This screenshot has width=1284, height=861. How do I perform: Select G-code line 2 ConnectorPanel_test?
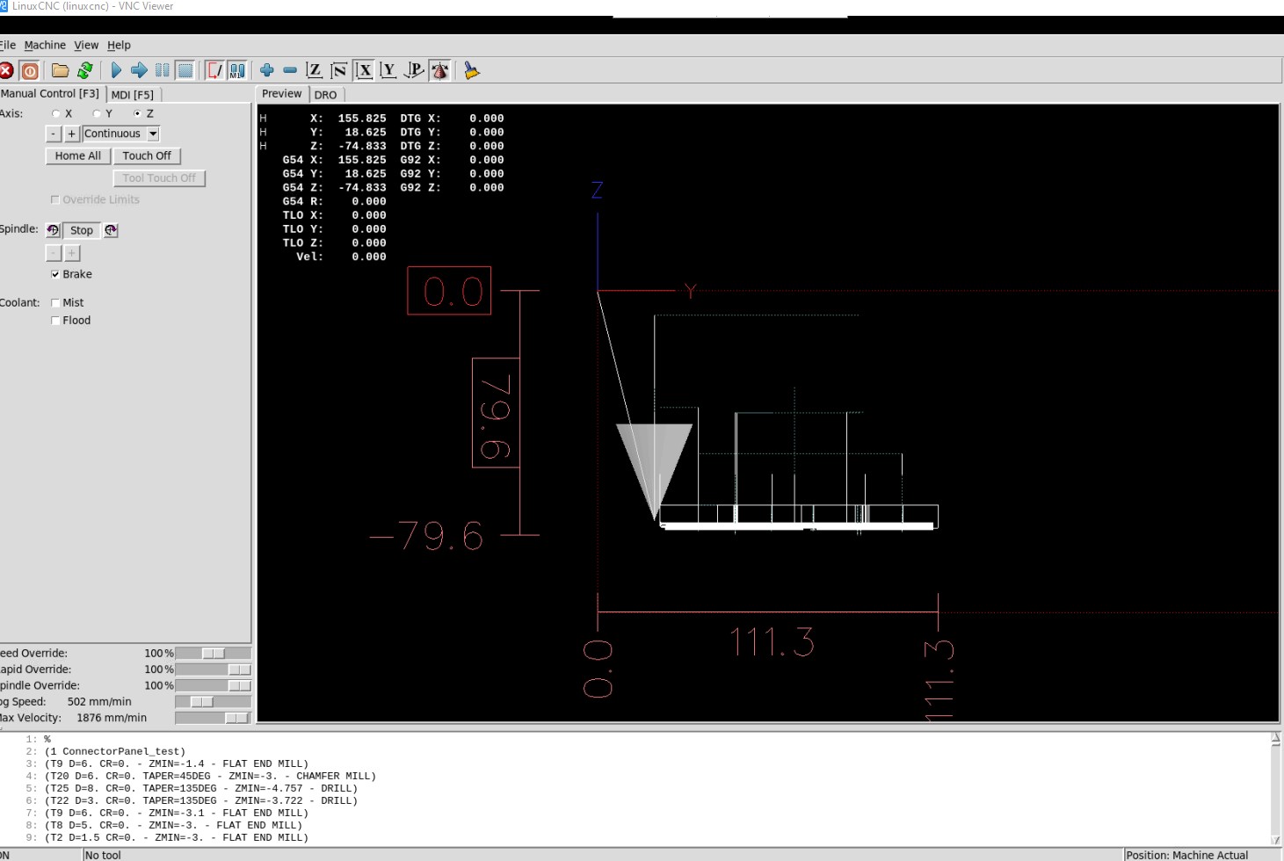(114, 751)
